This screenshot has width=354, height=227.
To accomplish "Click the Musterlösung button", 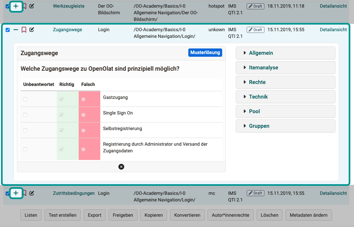I will (205, 52).
